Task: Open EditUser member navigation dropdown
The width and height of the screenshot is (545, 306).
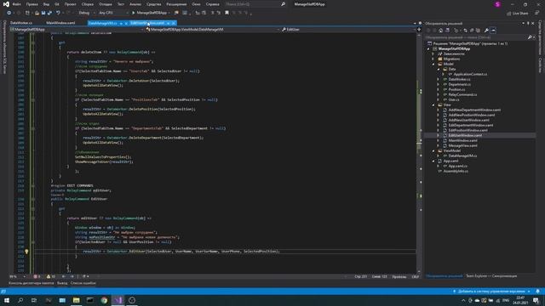Action: pos(348,30)
